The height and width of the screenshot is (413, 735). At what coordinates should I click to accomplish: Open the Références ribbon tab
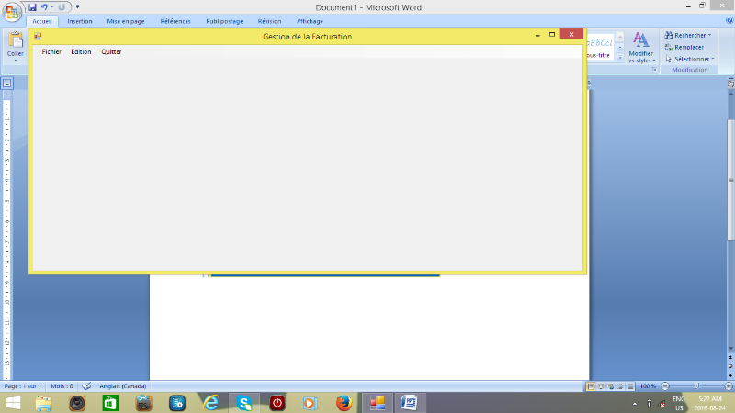[x=175, y=21]
